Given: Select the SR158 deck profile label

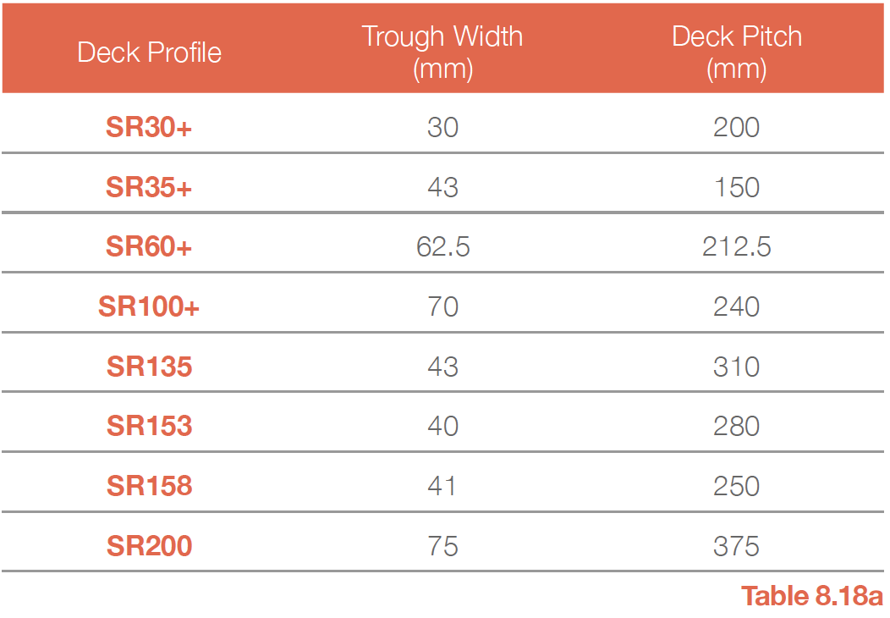Looking at the screenshot, I should (149, 486).
